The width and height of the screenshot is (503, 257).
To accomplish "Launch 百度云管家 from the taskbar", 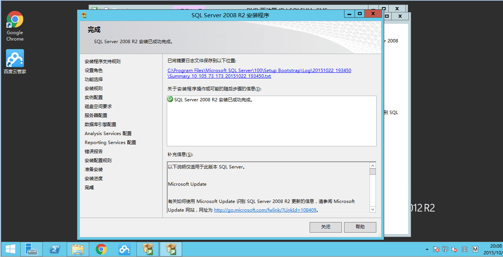I will coord(124,249).
